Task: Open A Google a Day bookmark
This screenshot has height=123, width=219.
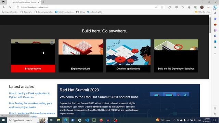Action: 95,12
